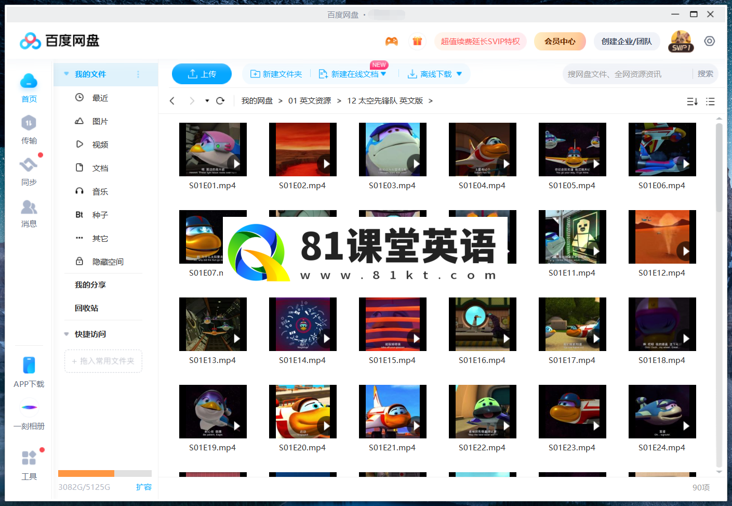The height and width of the screenshot is (506, 732).
Task: Open 其它 other files category
Action: click(100, 238)
